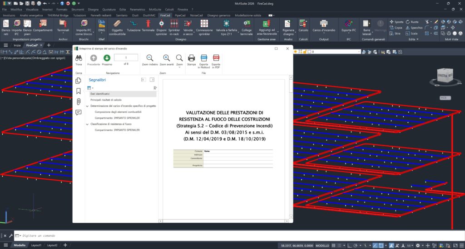Switch to PipeCad ribbon tab
The width and height of the screenshot is (465, 249).
180,15
